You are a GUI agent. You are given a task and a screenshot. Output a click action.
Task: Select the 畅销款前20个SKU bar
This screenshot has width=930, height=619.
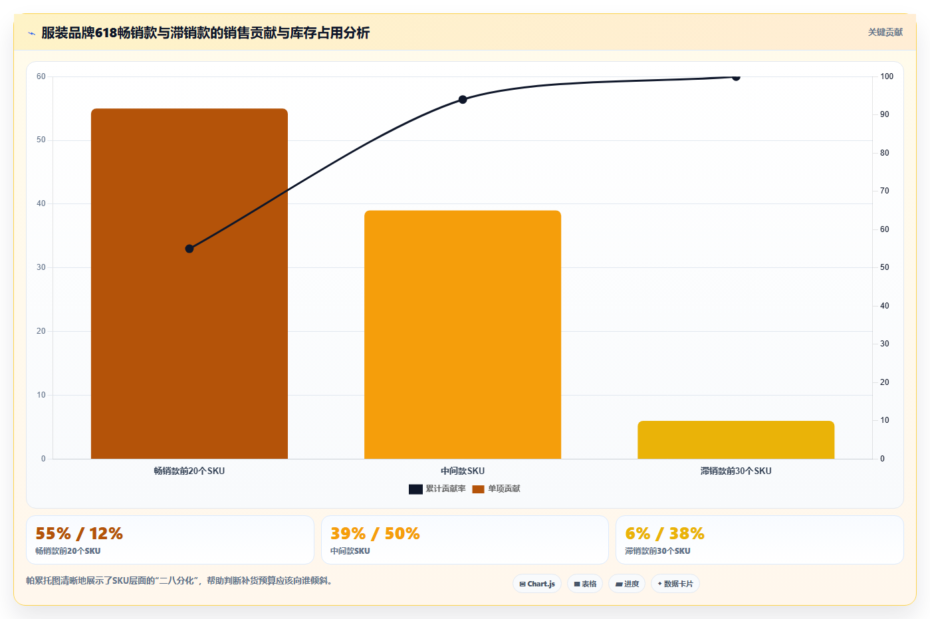(x=189, y=283)
